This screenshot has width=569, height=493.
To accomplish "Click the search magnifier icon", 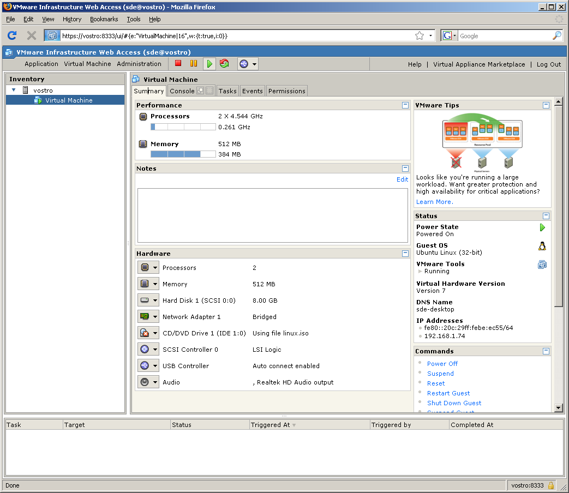I will pyautogui.click(x=557, y=35).
